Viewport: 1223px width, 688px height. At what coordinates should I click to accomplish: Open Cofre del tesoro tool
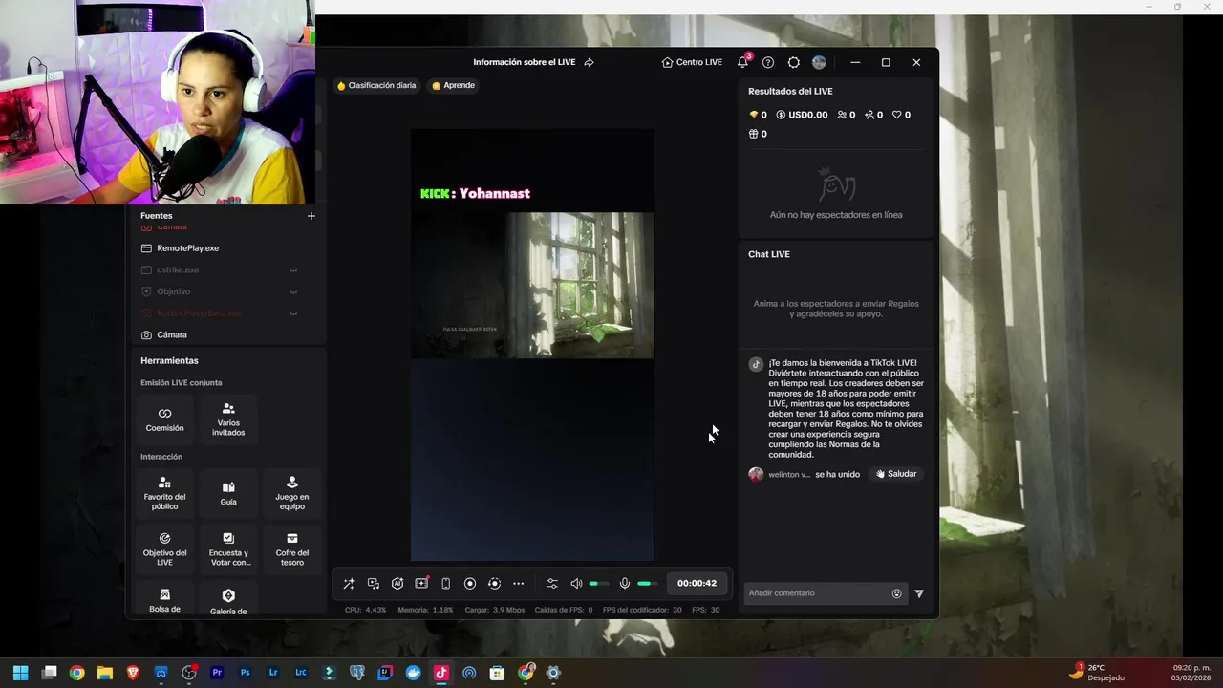pos(291,549)
